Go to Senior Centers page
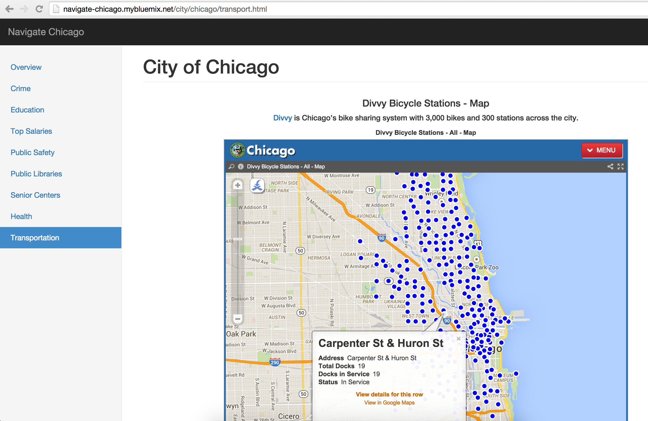Image resolution: width=648 pixels, height=421 pixels. click(35, 195)
